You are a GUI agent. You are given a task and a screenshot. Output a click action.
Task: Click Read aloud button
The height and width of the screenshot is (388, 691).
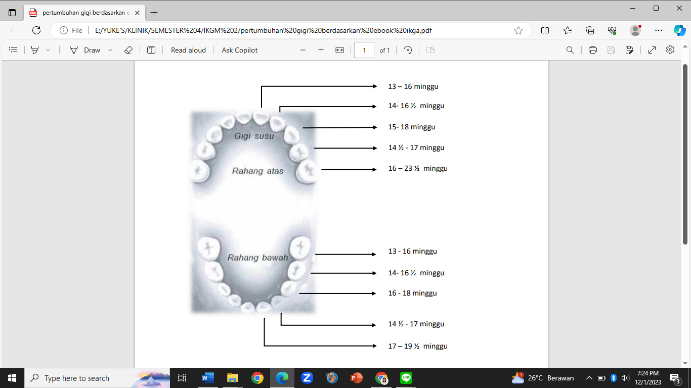[x=188, y=50]
